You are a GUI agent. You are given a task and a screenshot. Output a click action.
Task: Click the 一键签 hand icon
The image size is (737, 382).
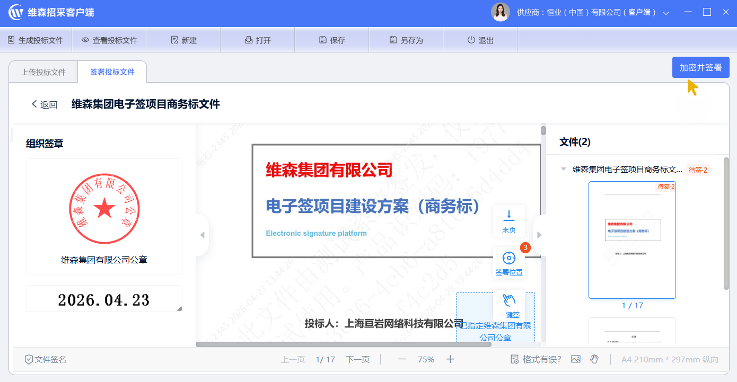tap(508, 300)
